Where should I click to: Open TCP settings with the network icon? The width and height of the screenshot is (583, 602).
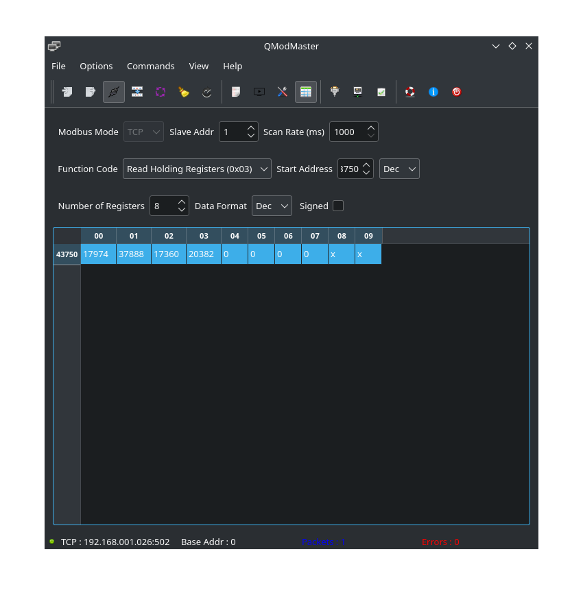(357, 91)
